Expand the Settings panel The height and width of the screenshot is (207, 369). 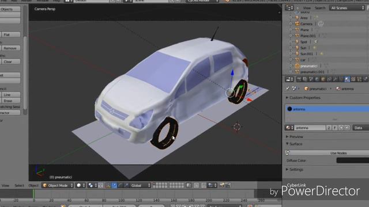(295, 170)
